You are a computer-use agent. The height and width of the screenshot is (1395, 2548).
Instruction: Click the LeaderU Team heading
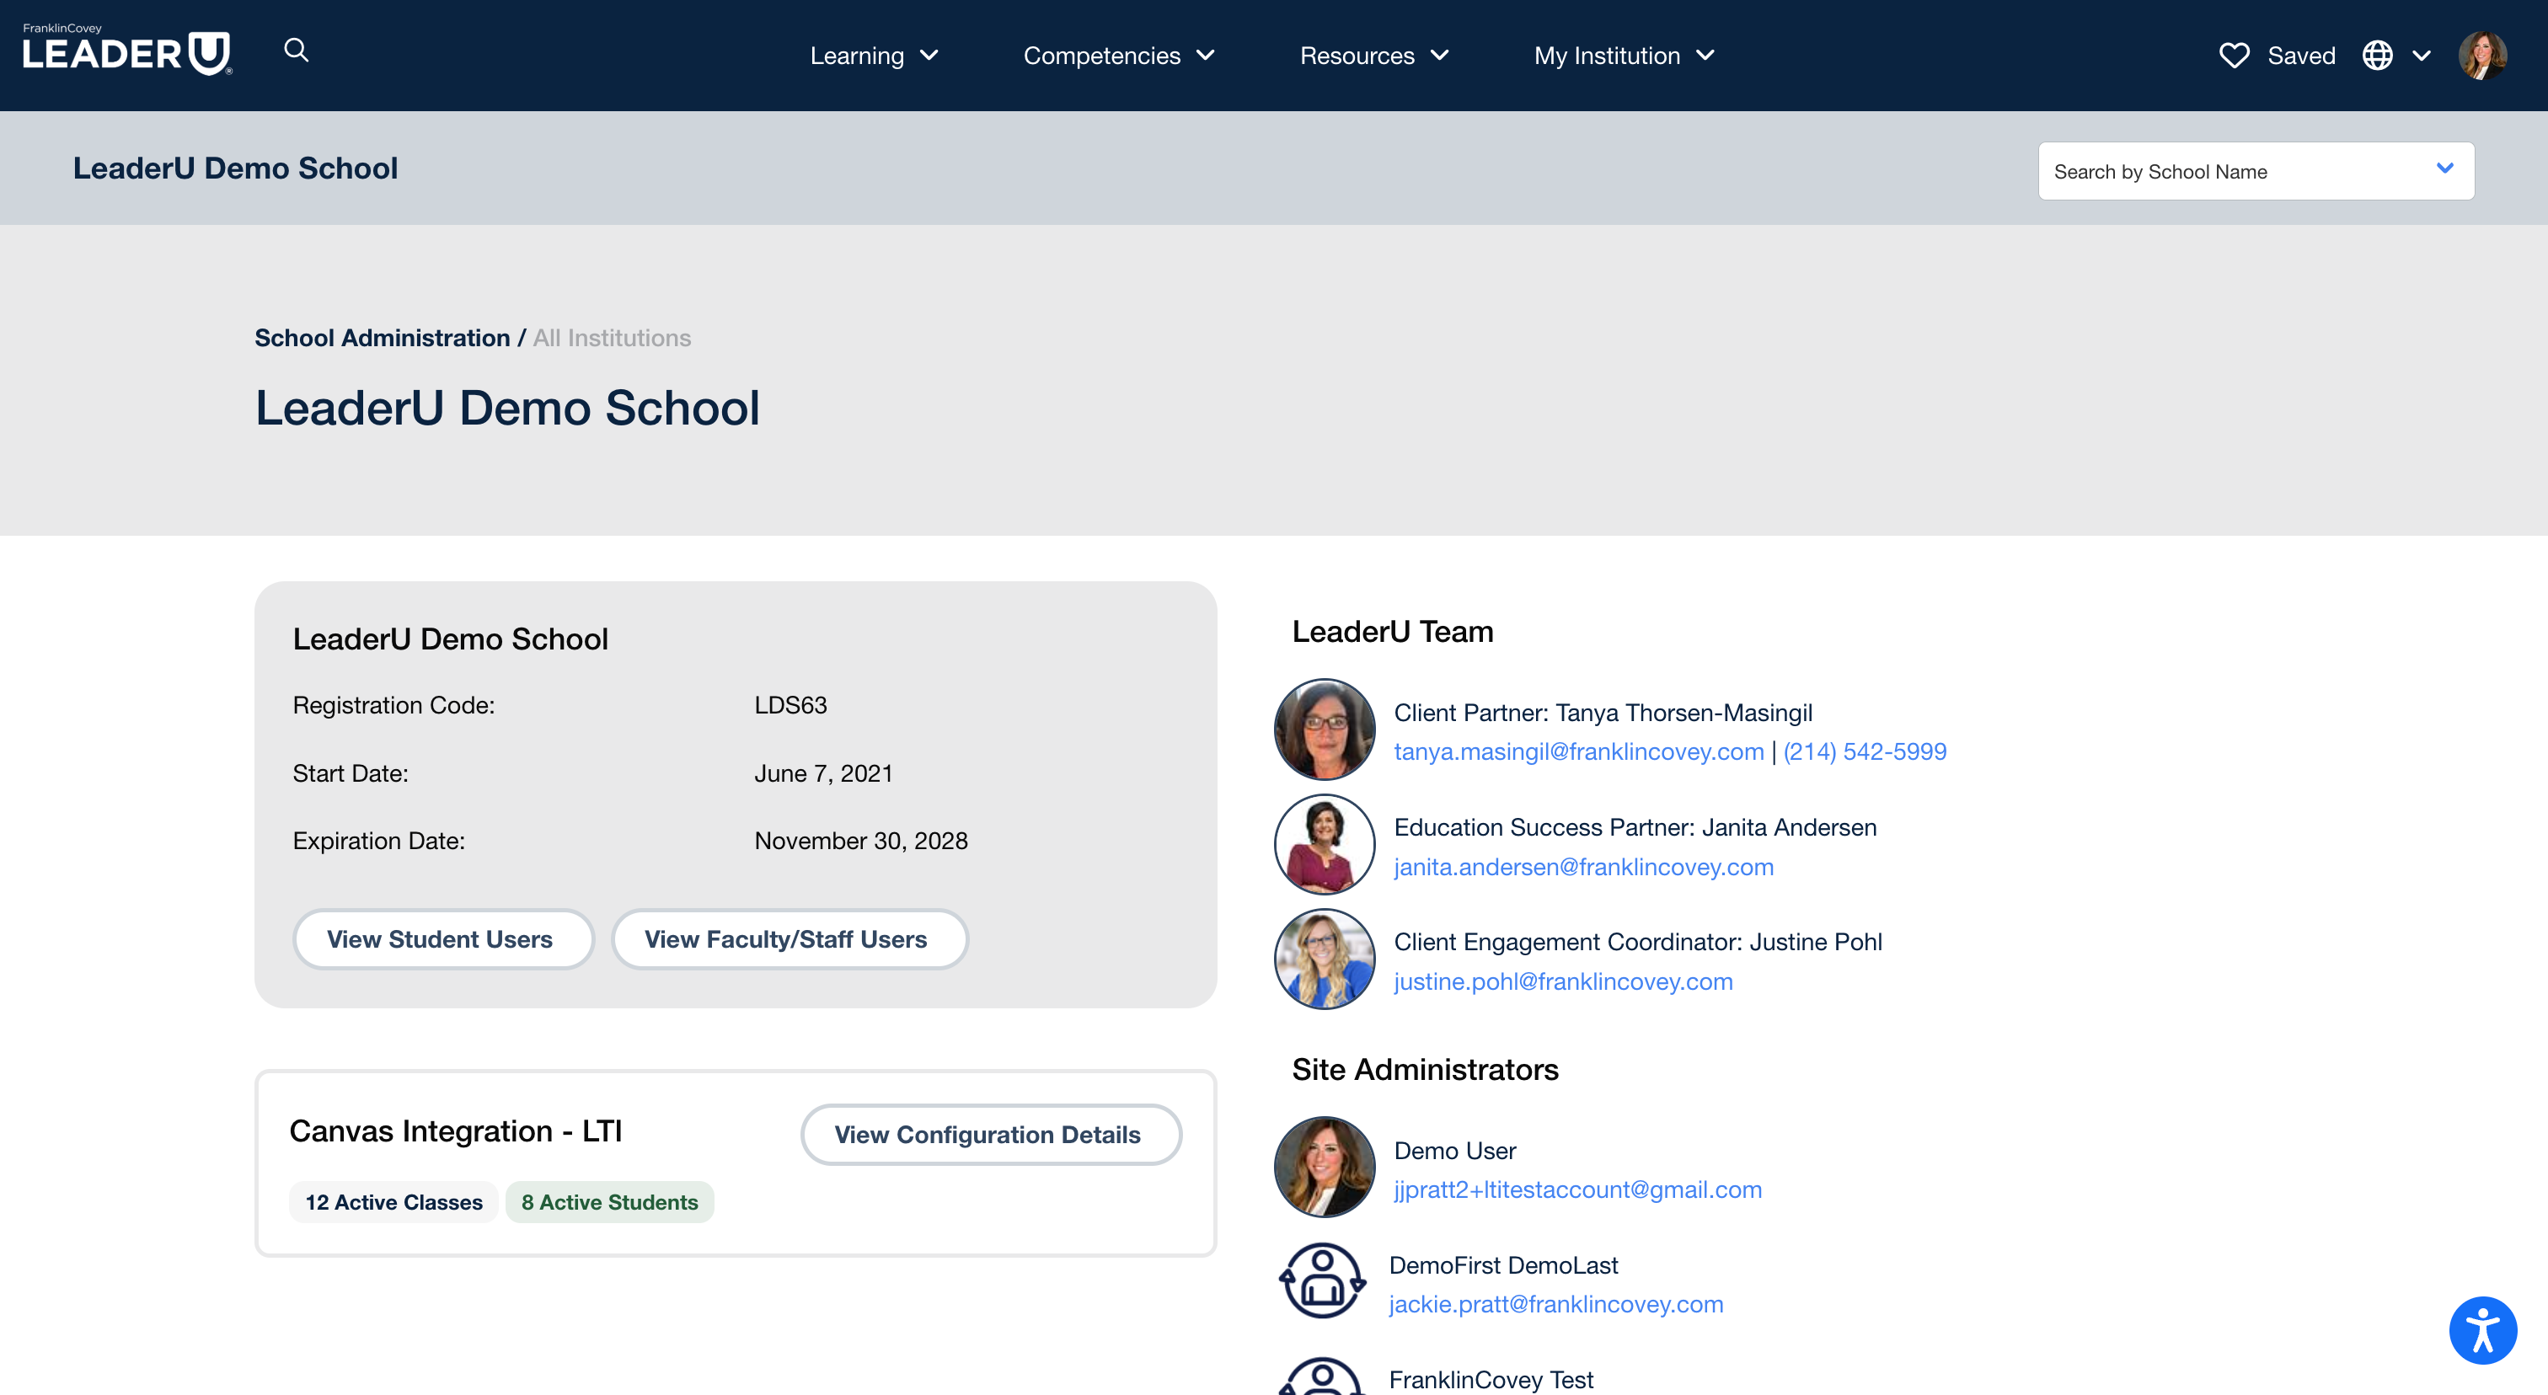(x=1393, y=632)
